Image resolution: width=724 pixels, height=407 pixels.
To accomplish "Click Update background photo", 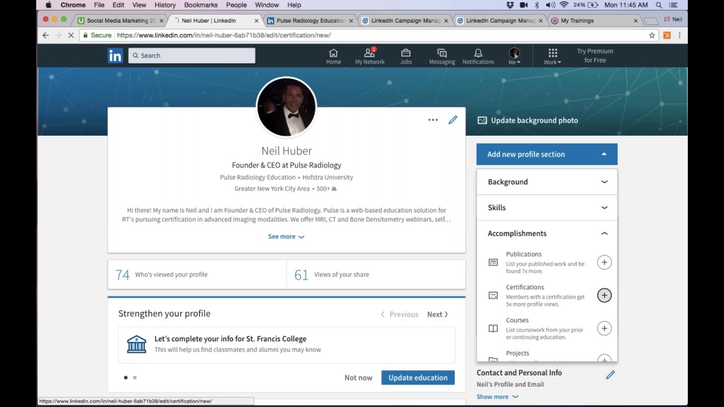I will (x=528, y=120).
